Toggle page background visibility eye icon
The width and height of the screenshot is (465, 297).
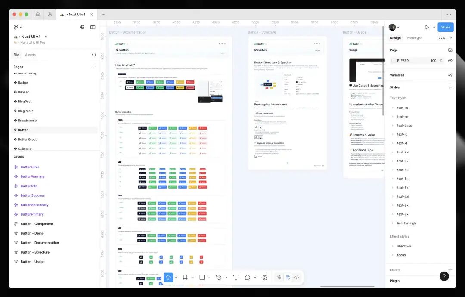click(x=450, y=61)
